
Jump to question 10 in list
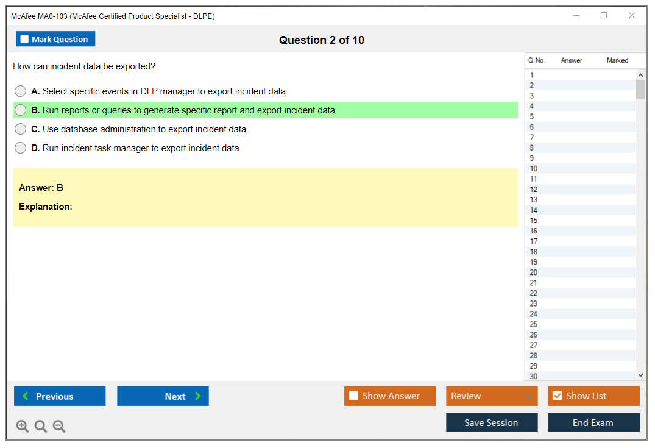click(534, 169)
